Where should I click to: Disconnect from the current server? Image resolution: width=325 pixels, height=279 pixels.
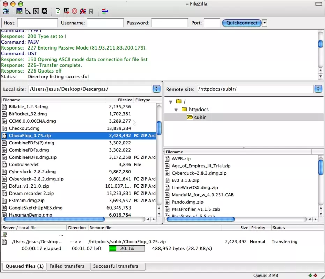pyautogui.click(x=83, y=11)
